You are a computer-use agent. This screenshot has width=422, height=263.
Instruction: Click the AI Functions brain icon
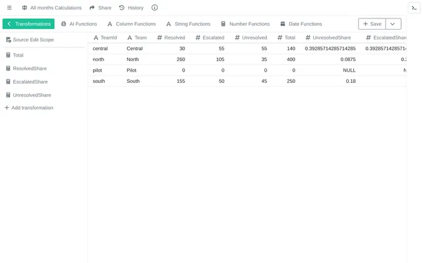[63, 24]
